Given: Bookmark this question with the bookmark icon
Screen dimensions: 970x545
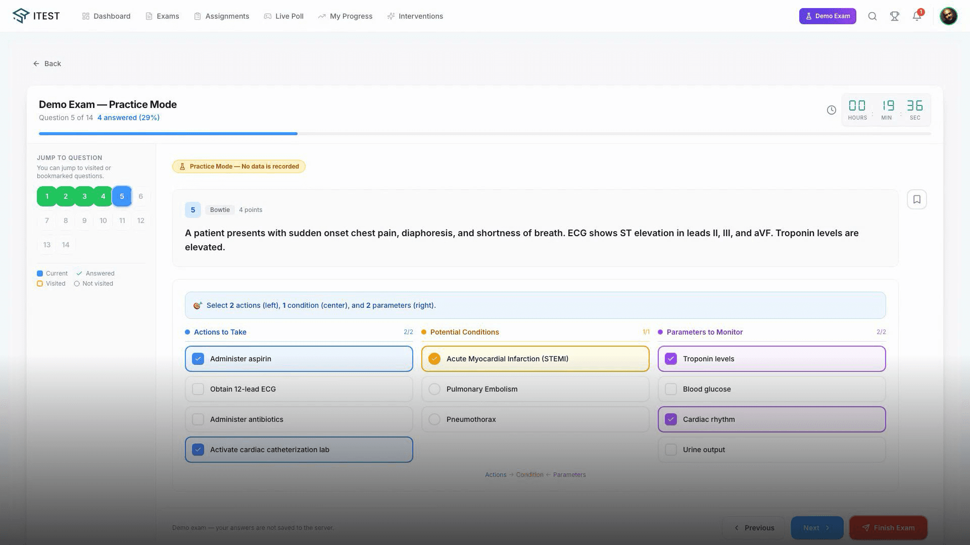Looking at the screenshot, I should click(916, 199).
